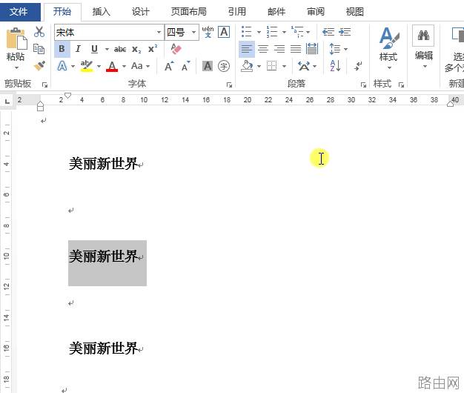Click the Grow Font icon

pyautogui.click(x=169, y=66)
